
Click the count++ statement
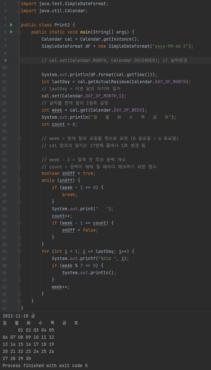(x=62, y=216)
